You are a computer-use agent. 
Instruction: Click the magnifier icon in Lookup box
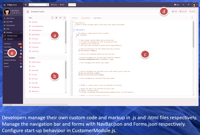tap(47, 5)
